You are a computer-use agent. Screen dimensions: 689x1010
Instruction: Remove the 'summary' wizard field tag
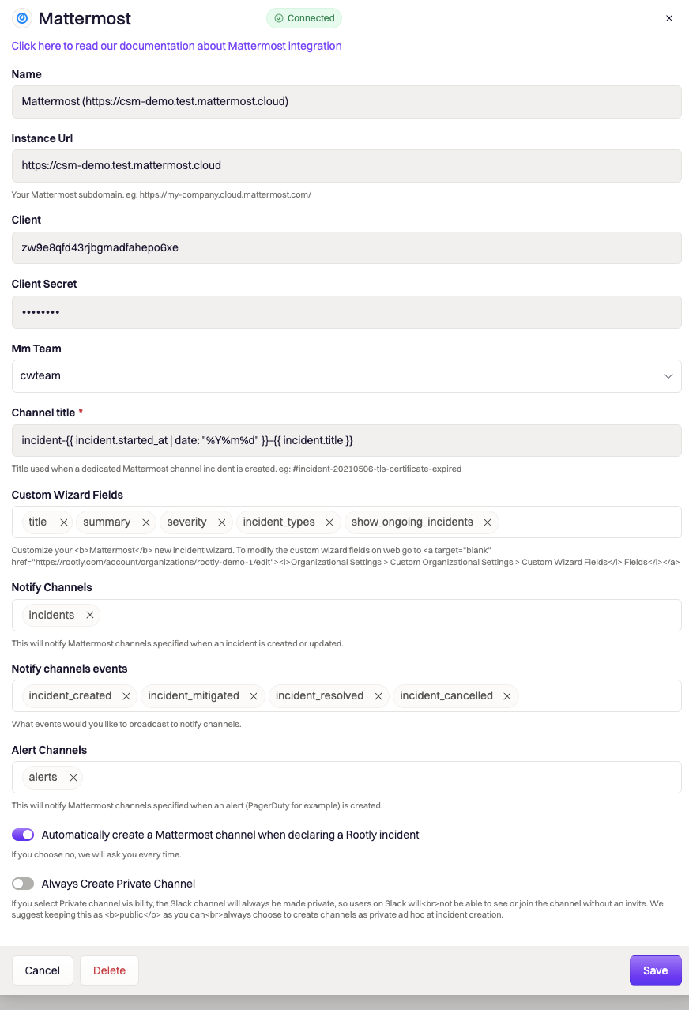click(146, 522)
